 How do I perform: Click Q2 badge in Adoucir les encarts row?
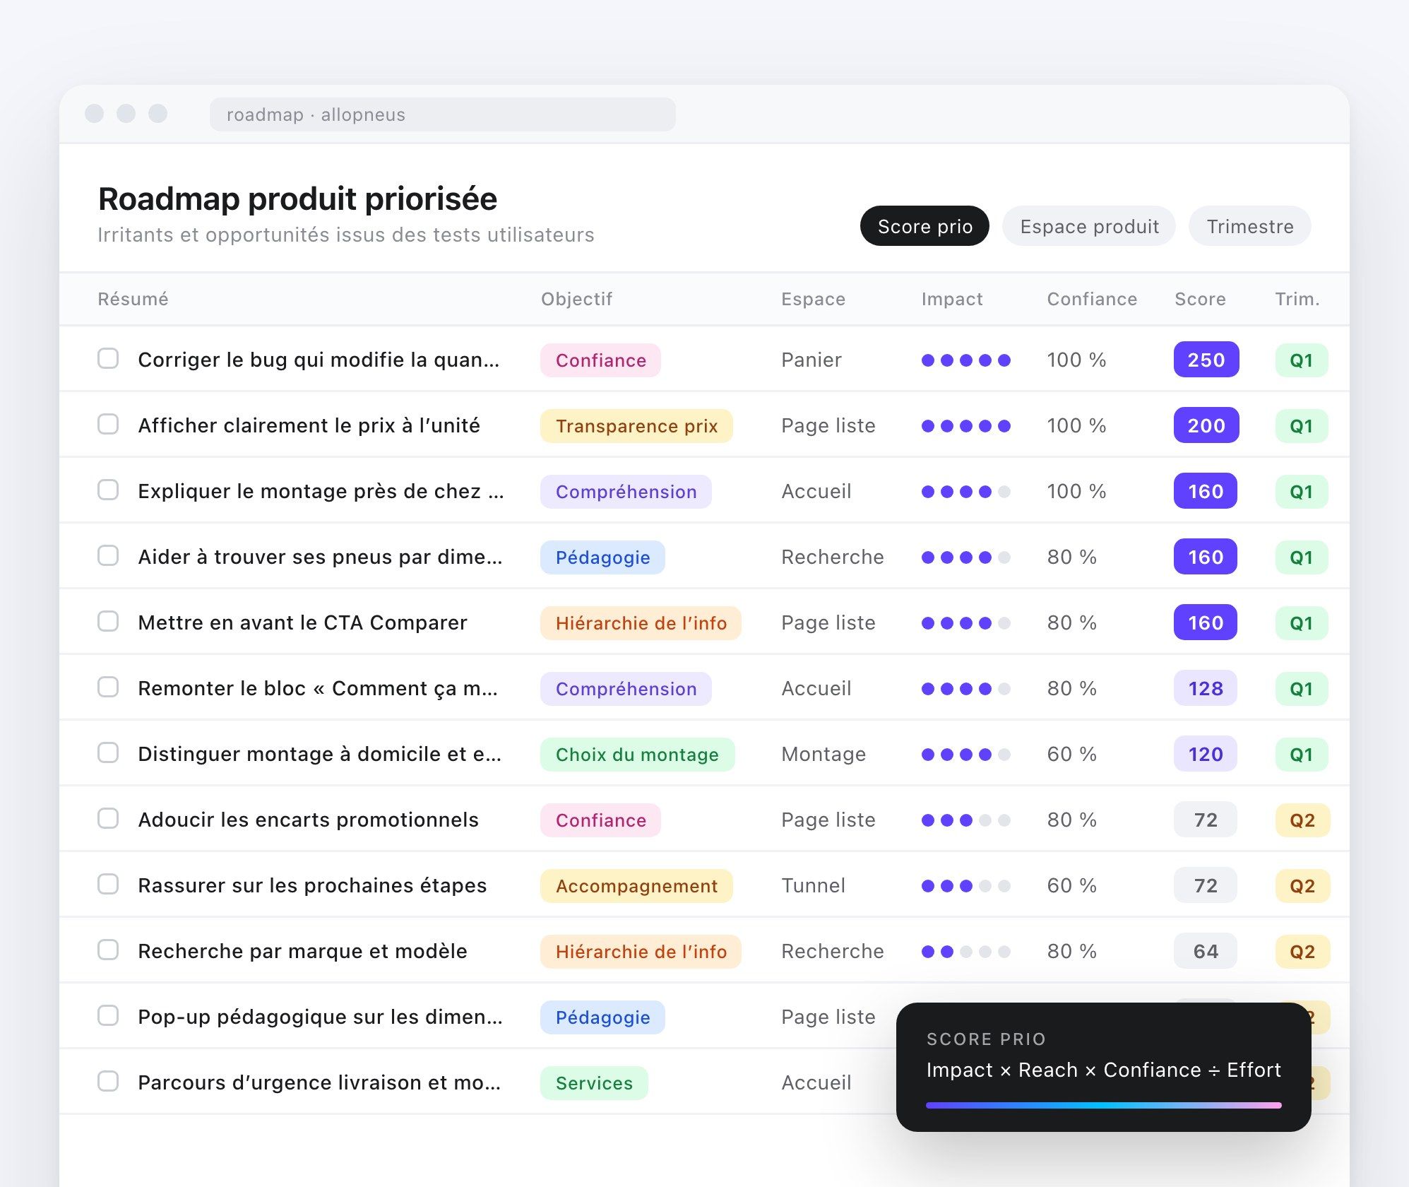click(x=1302, y=820)
